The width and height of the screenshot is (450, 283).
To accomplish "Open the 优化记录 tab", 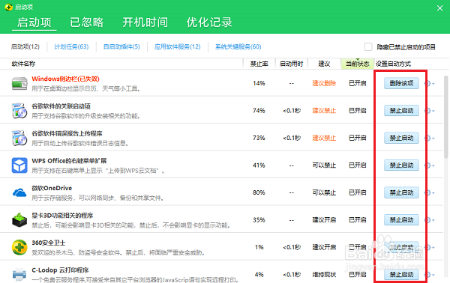I will pos(209,22).
